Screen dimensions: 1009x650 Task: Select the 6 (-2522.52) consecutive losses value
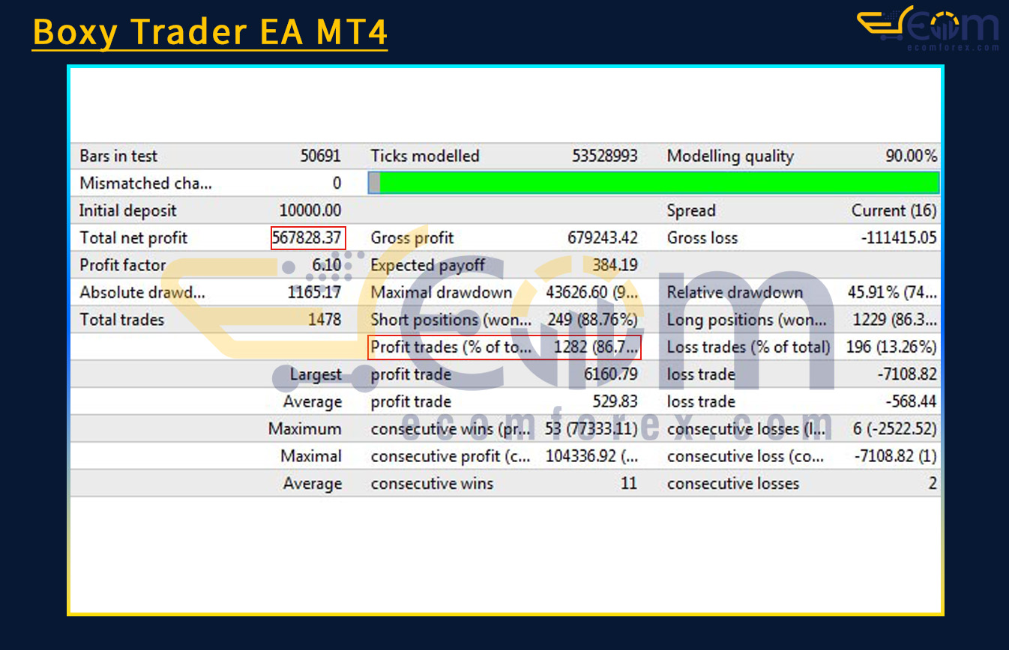coord(895,429)
